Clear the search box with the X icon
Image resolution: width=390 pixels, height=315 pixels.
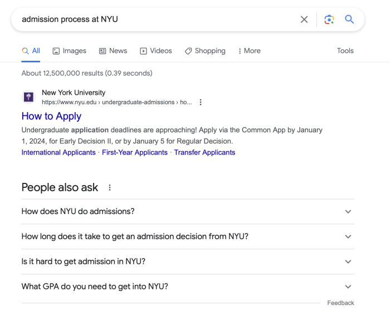(x=304, y=20)
